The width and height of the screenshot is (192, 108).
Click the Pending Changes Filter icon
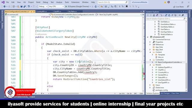(162, 15)
